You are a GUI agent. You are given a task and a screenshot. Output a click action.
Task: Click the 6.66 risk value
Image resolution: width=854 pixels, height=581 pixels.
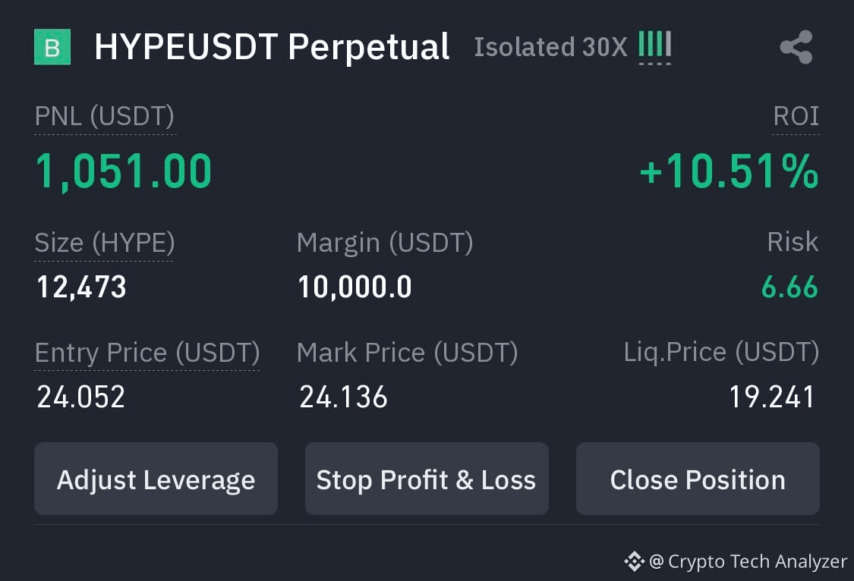[x=789, y=287]
